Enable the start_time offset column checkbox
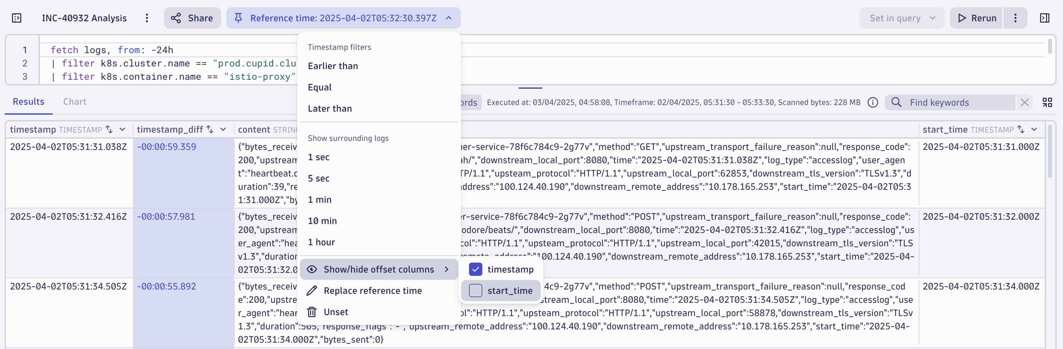Viewport: 1063px width, 349px height. 475,291
